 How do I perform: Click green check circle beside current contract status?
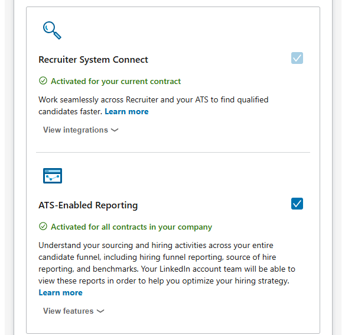(43, 80)
